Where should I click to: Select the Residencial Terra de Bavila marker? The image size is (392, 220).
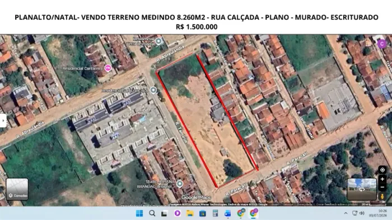(x=158, y=41)
